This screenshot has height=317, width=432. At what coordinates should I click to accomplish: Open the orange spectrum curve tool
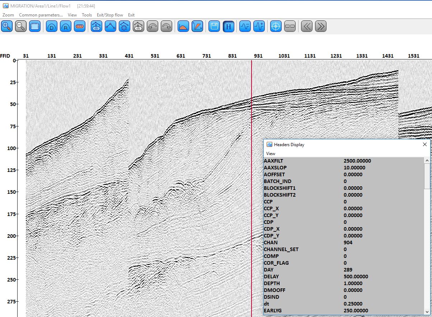(183, 27)
